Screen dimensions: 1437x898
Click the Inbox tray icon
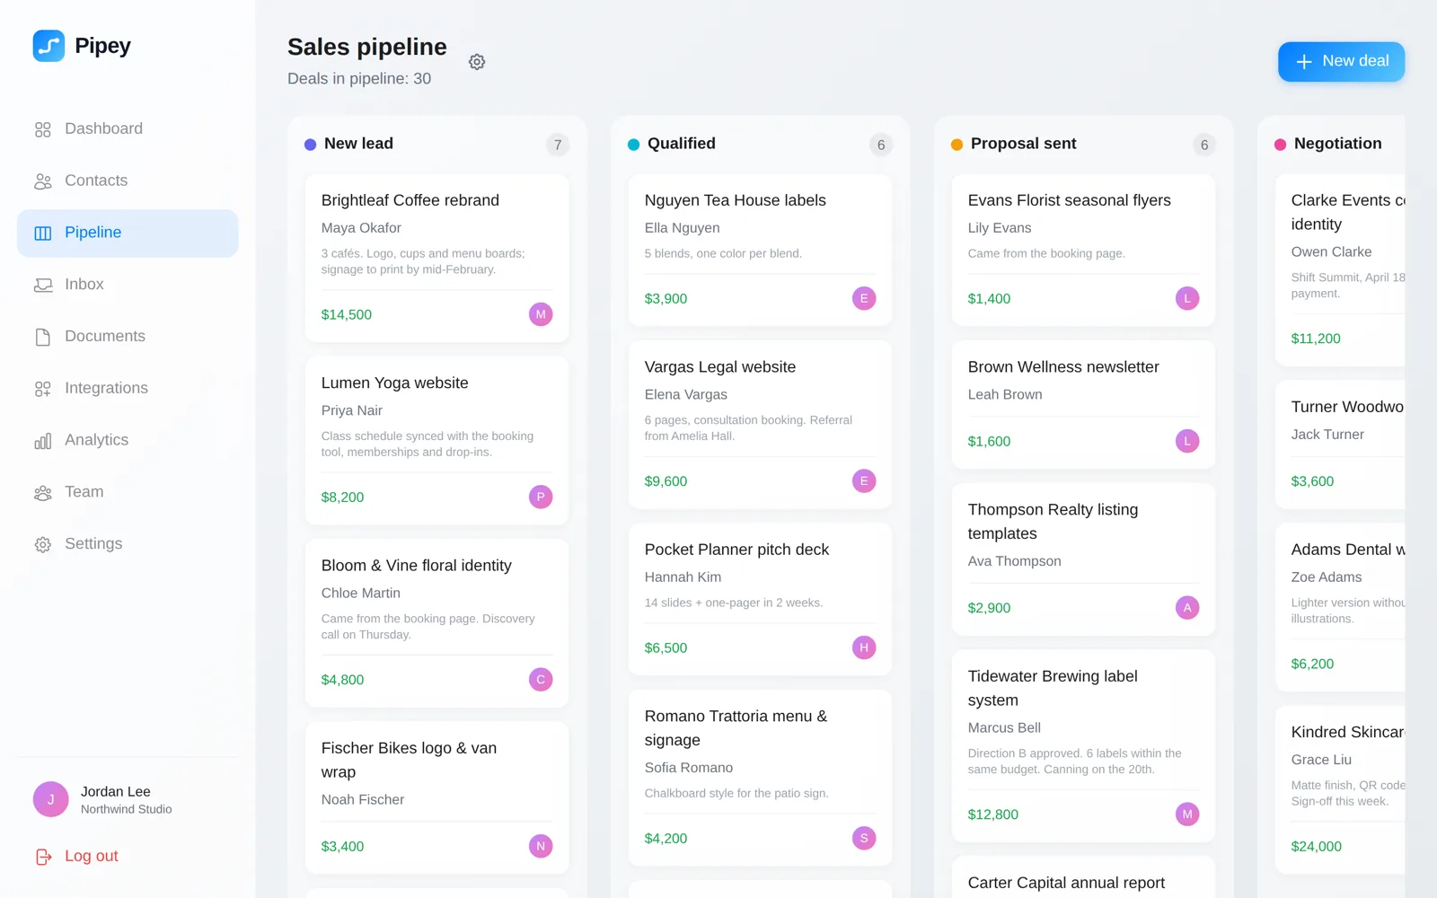pyautogui.click(x=42, y=285)
